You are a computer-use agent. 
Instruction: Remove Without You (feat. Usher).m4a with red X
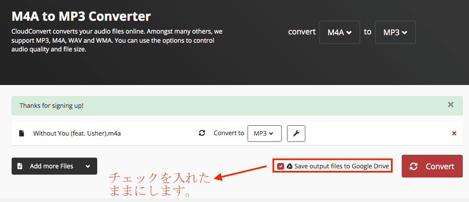click(454, 133)
